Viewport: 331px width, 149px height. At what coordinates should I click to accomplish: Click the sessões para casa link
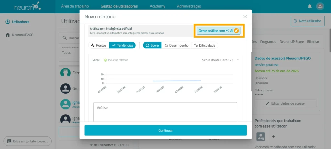[x=266, y=65]
